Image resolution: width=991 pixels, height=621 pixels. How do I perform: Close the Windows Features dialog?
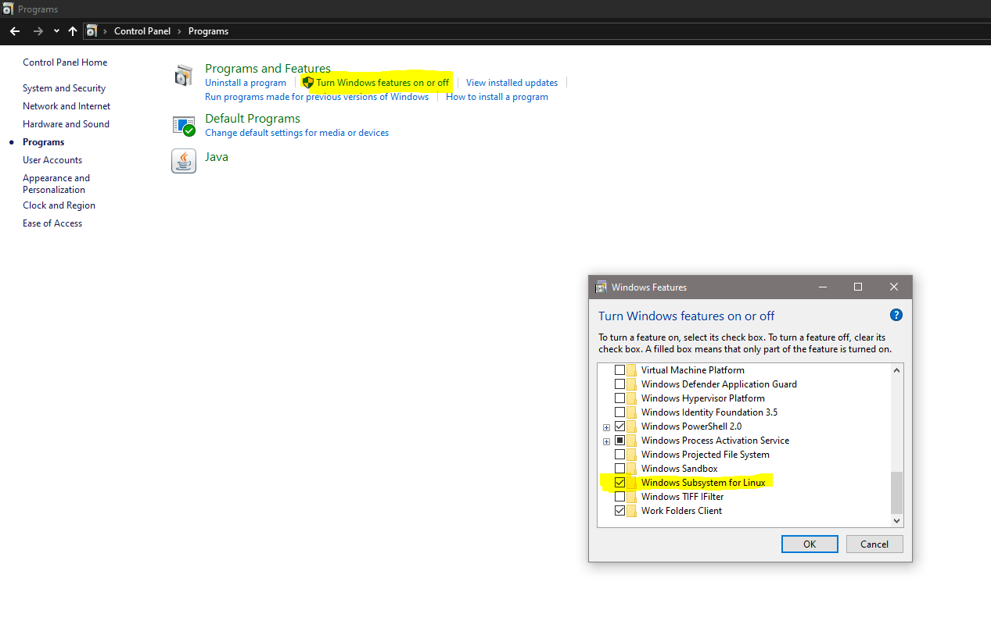click(894, 287)
